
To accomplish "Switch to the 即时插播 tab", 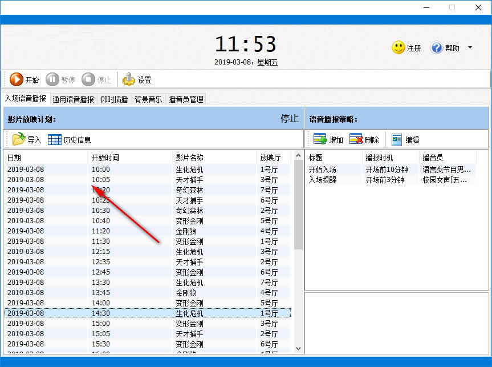I will tap(115, 99).
